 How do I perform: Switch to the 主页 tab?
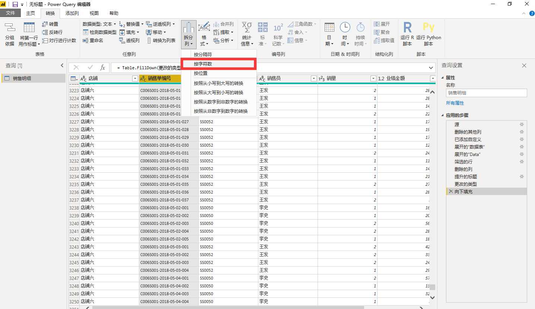click(x=30, y=13)
